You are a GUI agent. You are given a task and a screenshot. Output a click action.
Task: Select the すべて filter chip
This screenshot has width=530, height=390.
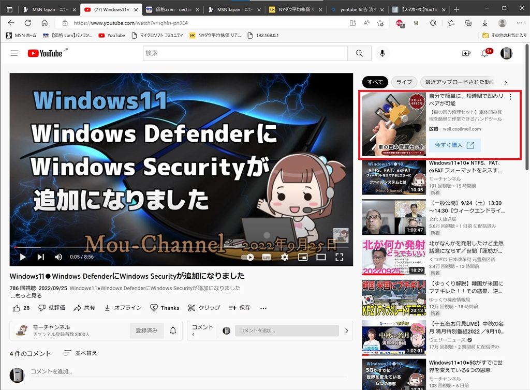point(375,82)
